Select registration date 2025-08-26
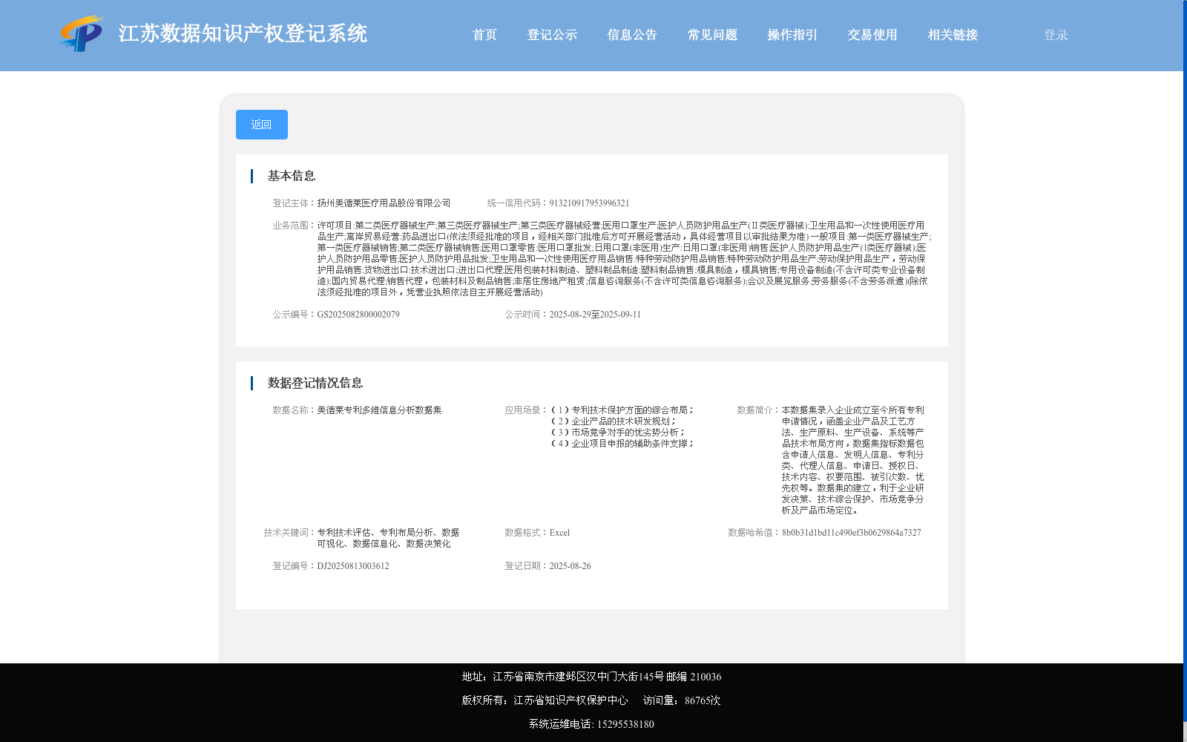1187x742 pixels. (570, 566)
